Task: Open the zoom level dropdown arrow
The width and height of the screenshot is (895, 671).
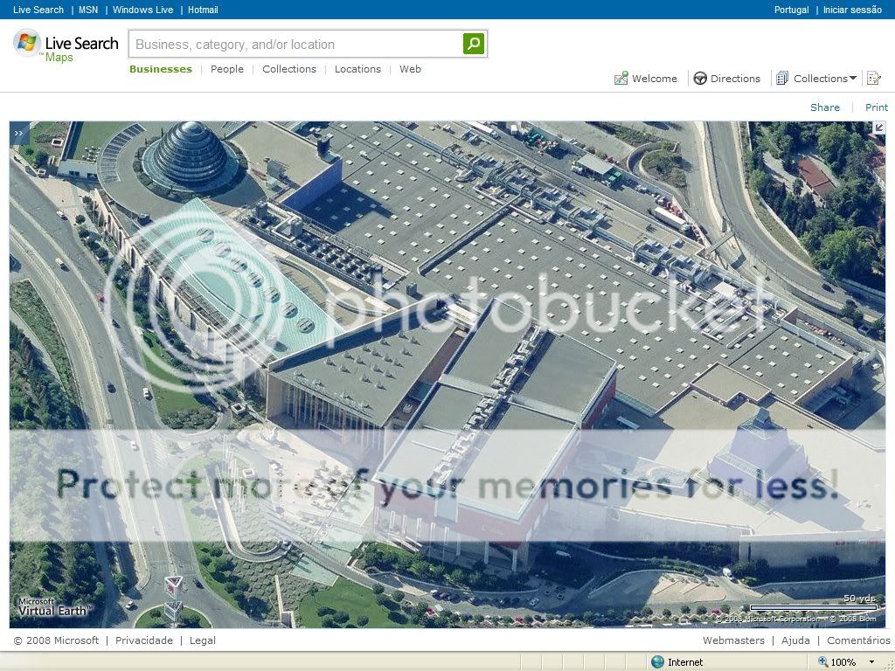Action: pyautogui.click(x=871, y=662)
